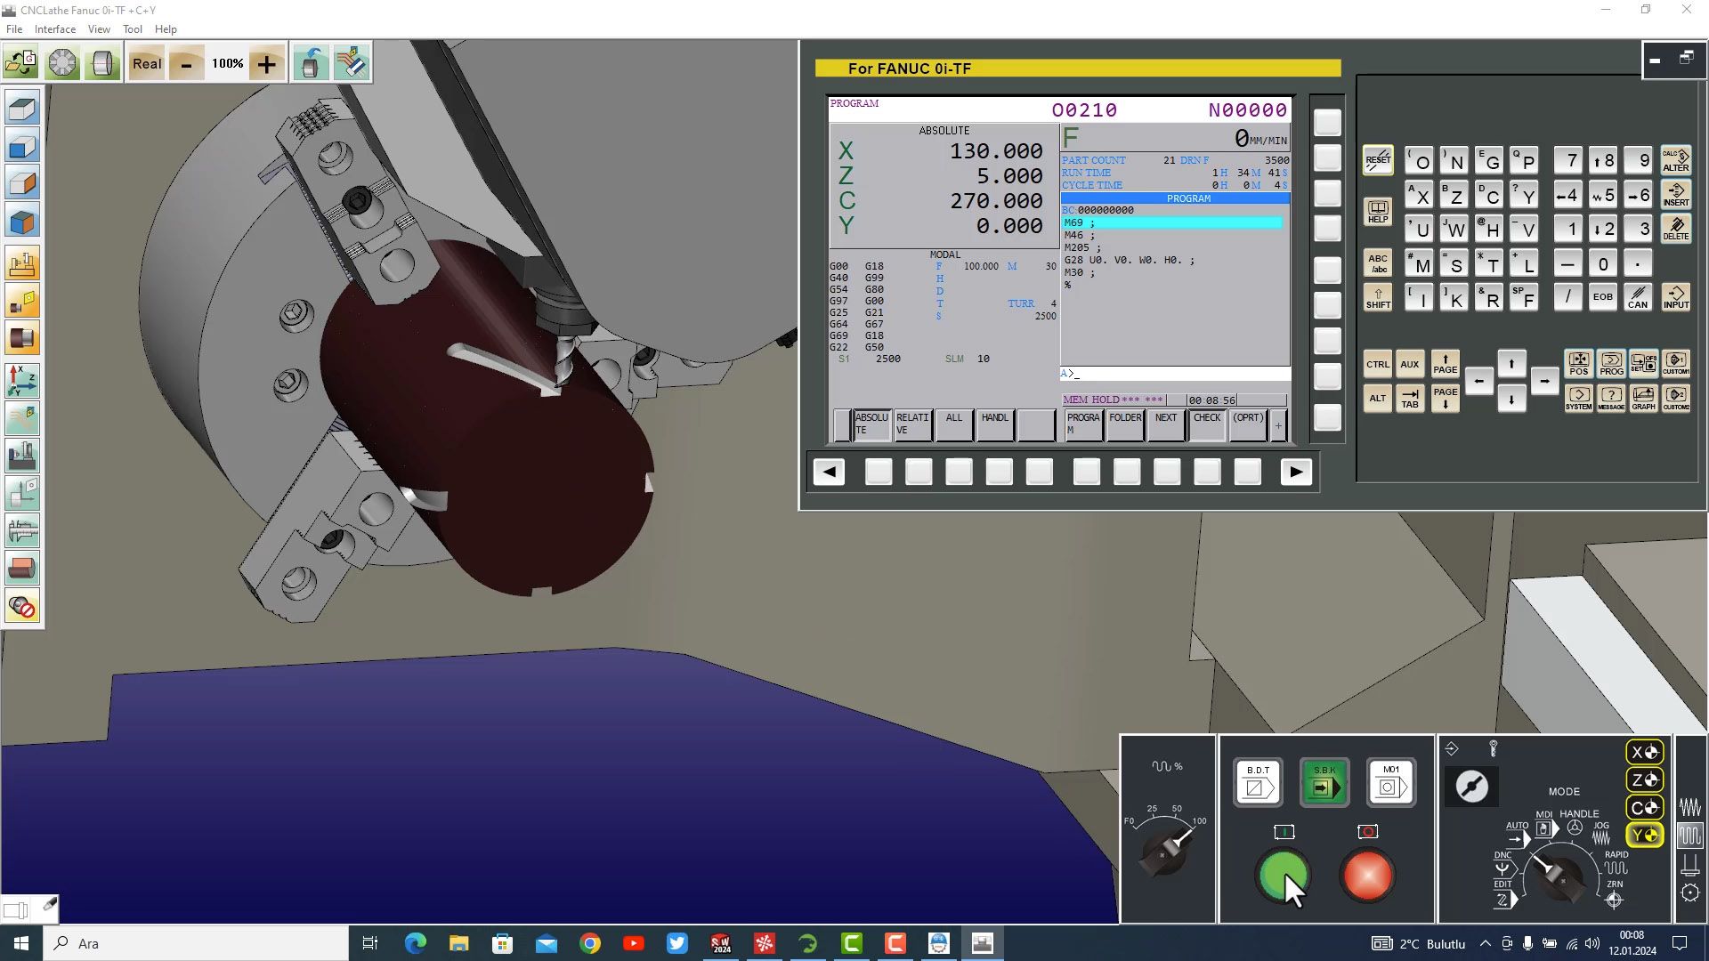Open the caliper measurement tool
This screenshot has height=961, width=1709.
[22, 530]
